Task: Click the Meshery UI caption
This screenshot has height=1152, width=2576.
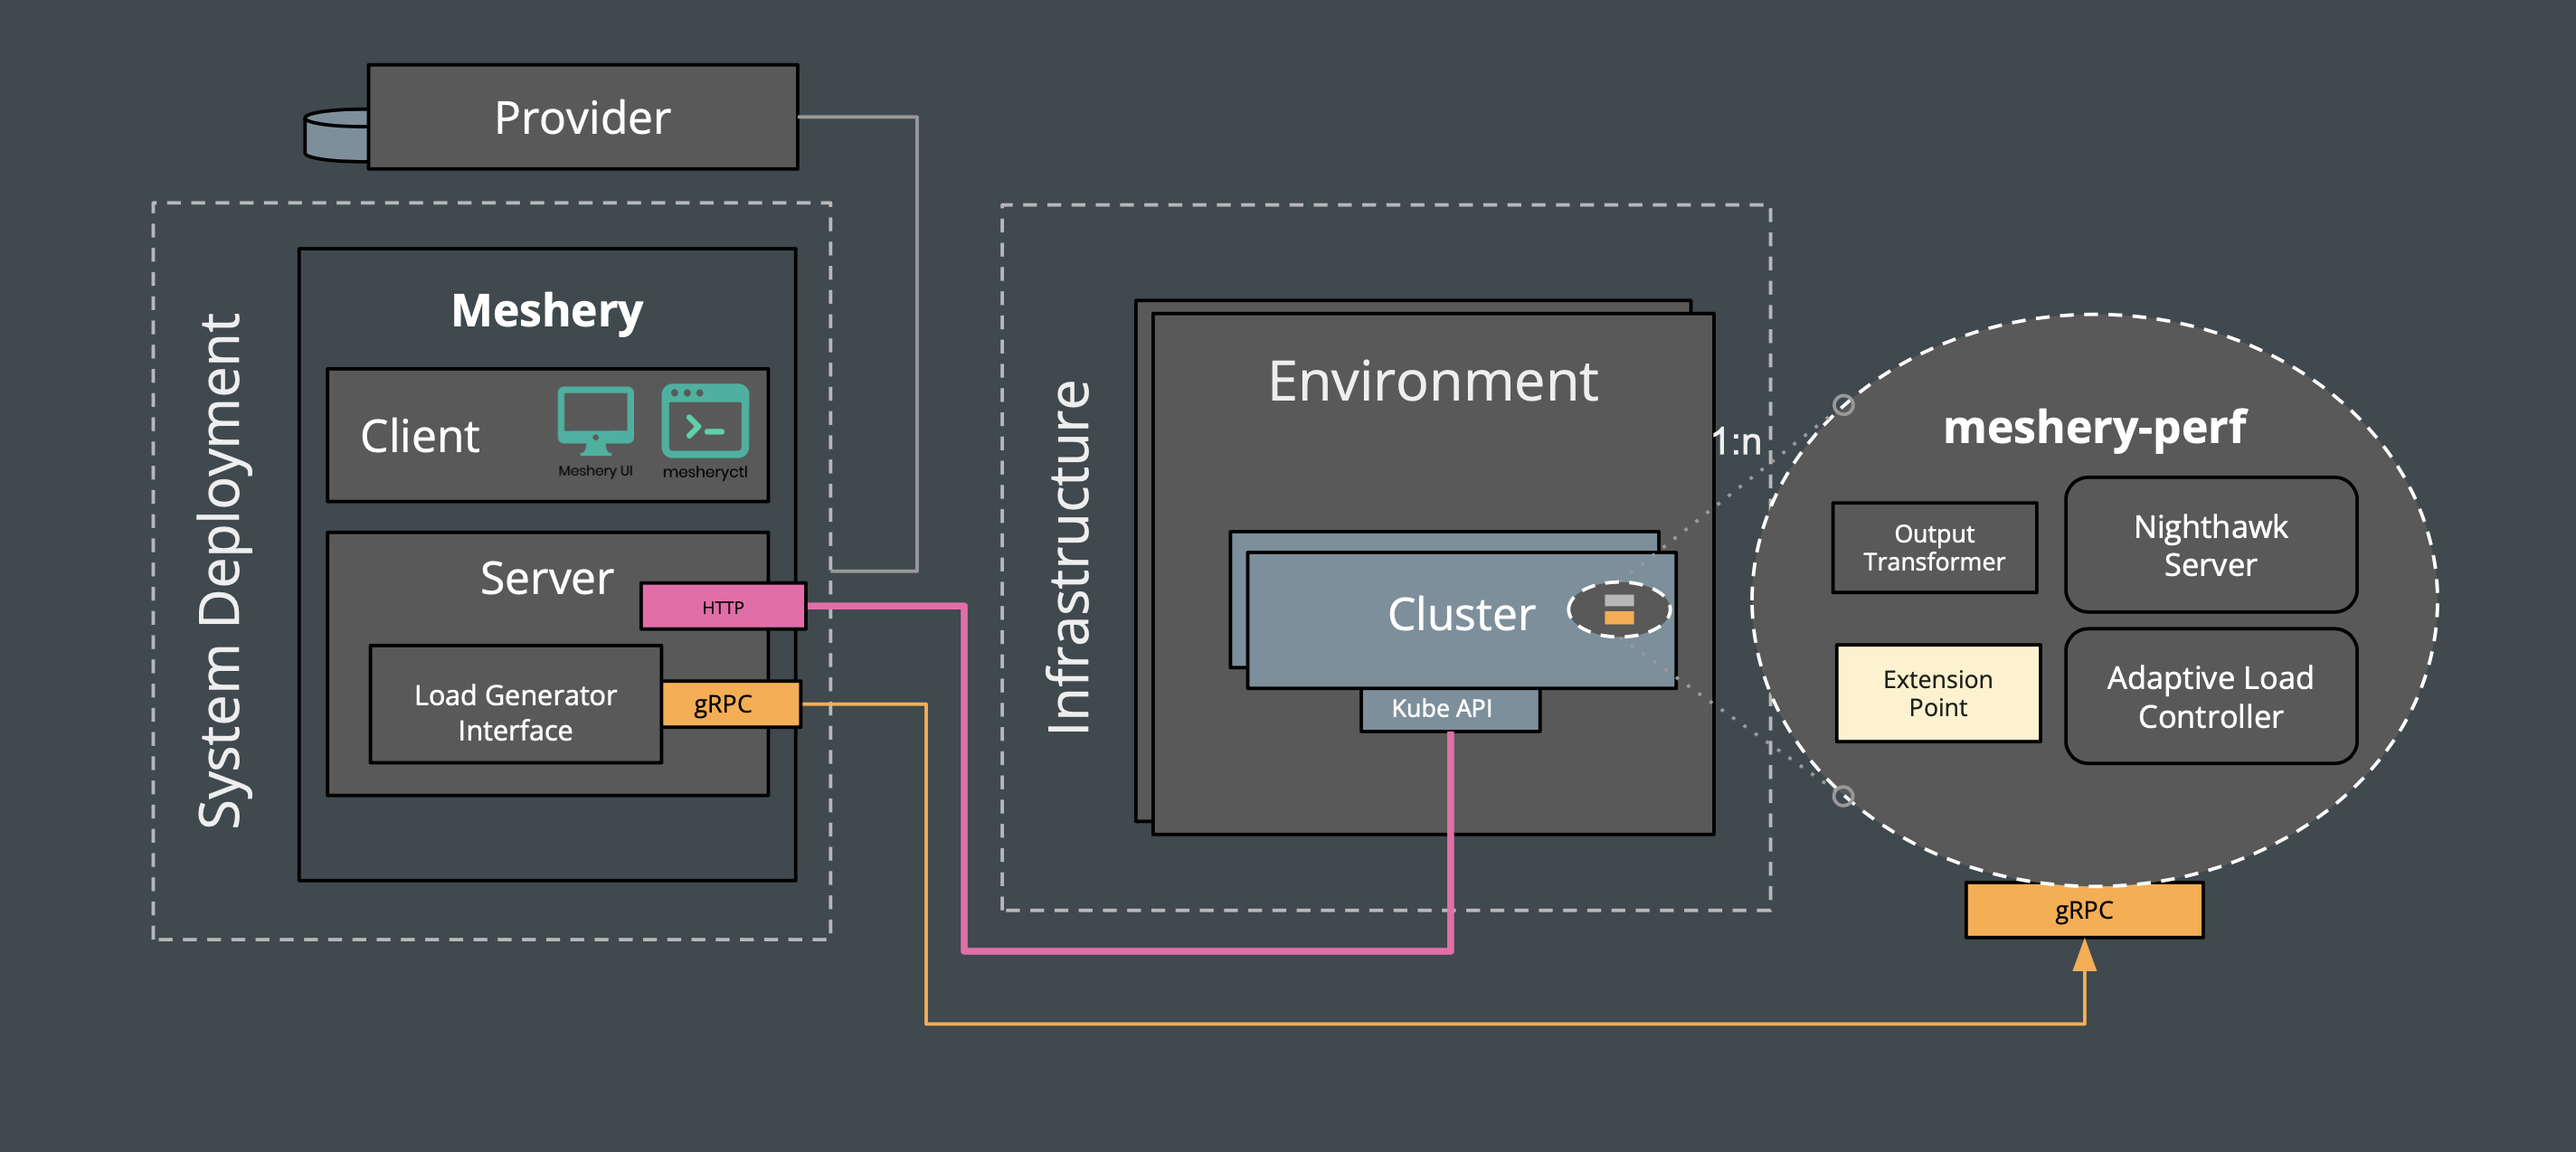Action: 595,471
